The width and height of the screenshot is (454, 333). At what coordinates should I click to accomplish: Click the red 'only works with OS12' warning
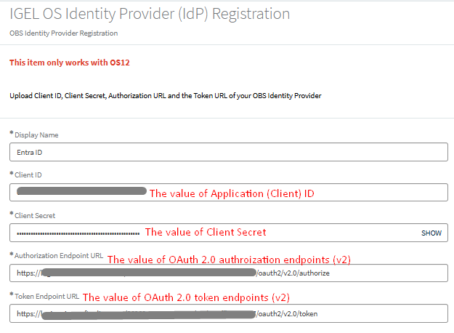click(69, 63)
